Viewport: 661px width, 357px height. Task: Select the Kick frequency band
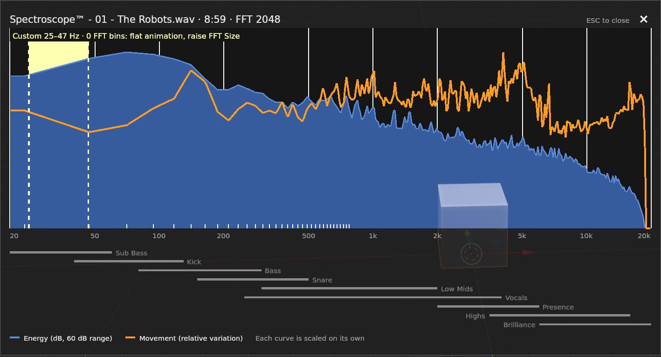(x=138, y=261)
